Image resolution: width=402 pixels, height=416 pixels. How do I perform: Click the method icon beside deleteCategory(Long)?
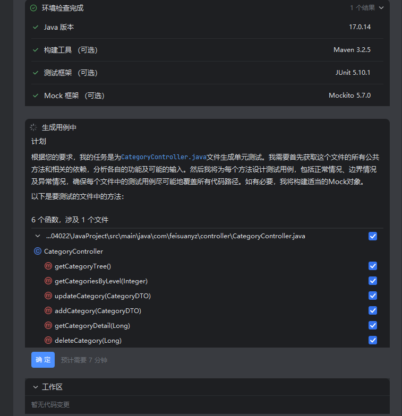click(48, 340)
